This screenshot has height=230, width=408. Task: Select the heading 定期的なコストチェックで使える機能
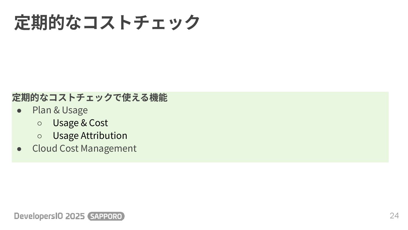click(x=90, y=98)
